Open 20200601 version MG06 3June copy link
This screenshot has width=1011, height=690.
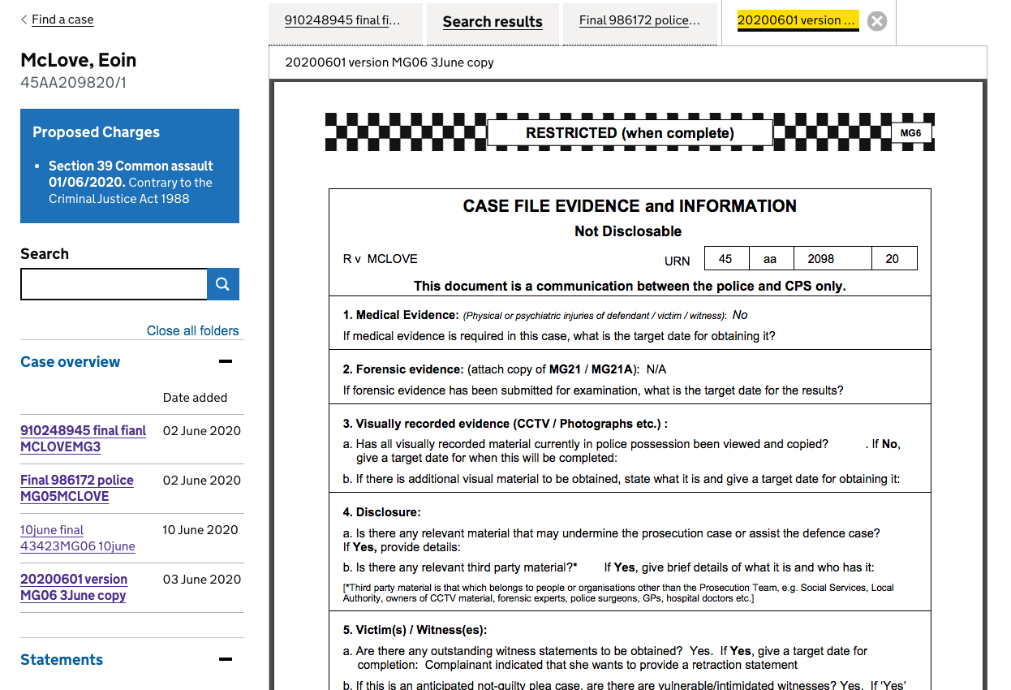pos(74,587)
